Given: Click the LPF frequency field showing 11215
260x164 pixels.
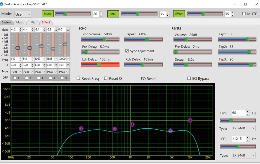Looking at the screenshot, I should 239,139.
